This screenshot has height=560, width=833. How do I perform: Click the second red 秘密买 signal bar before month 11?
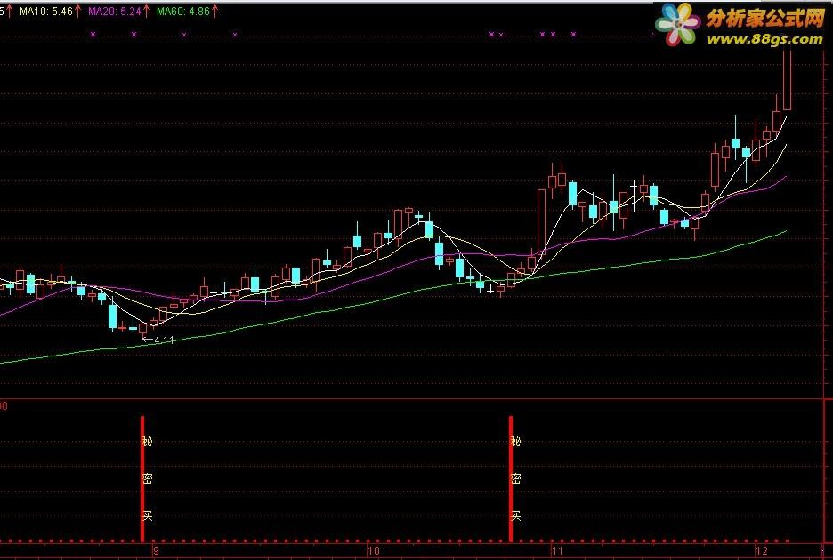click(x=511, y=479)
